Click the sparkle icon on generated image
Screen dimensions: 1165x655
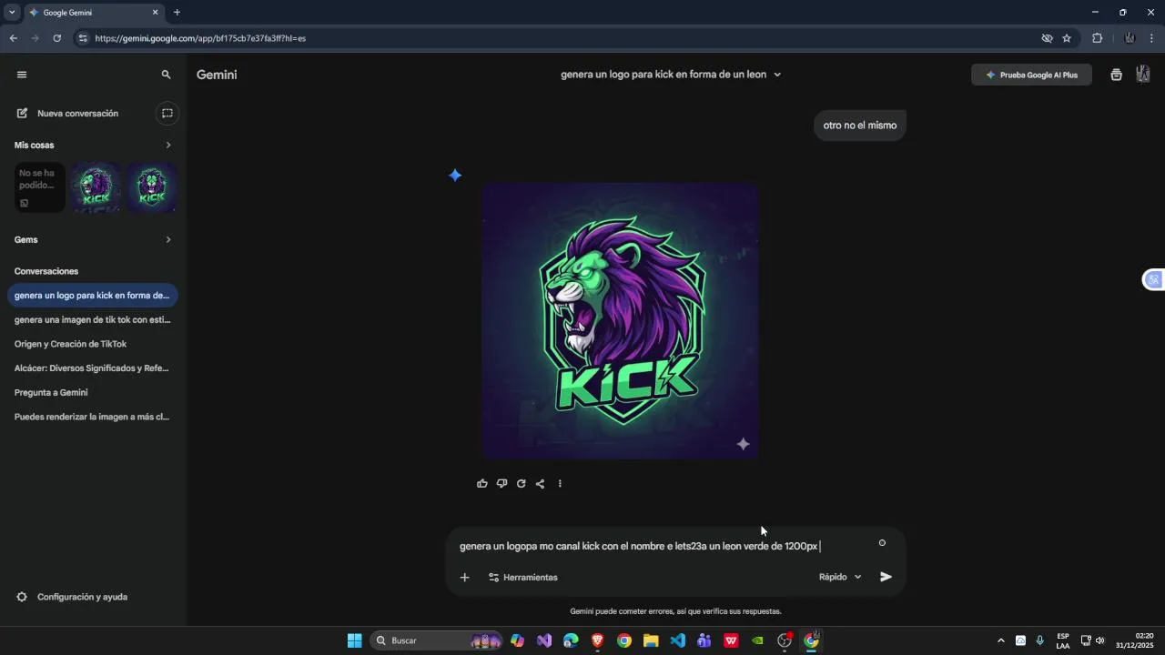(x=743, y=444)
